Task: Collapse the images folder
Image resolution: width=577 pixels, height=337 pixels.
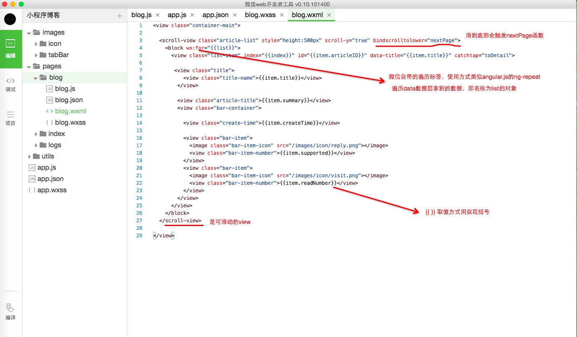Action: 29,33
